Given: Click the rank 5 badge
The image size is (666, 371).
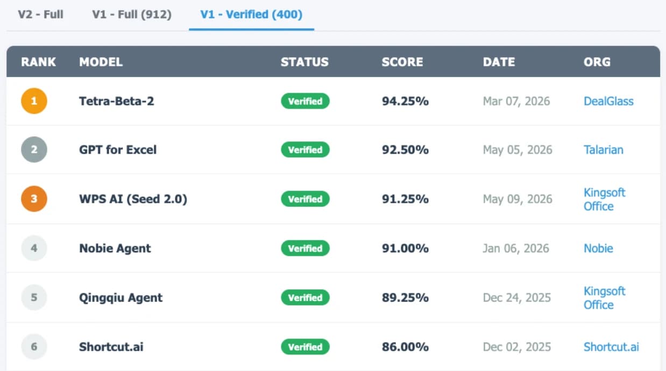Looking at the screenshot, I should [x=34, y=297].
